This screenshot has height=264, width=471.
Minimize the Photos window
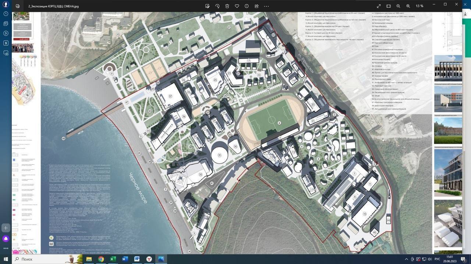pyautogui.click(x=434, y=4)
